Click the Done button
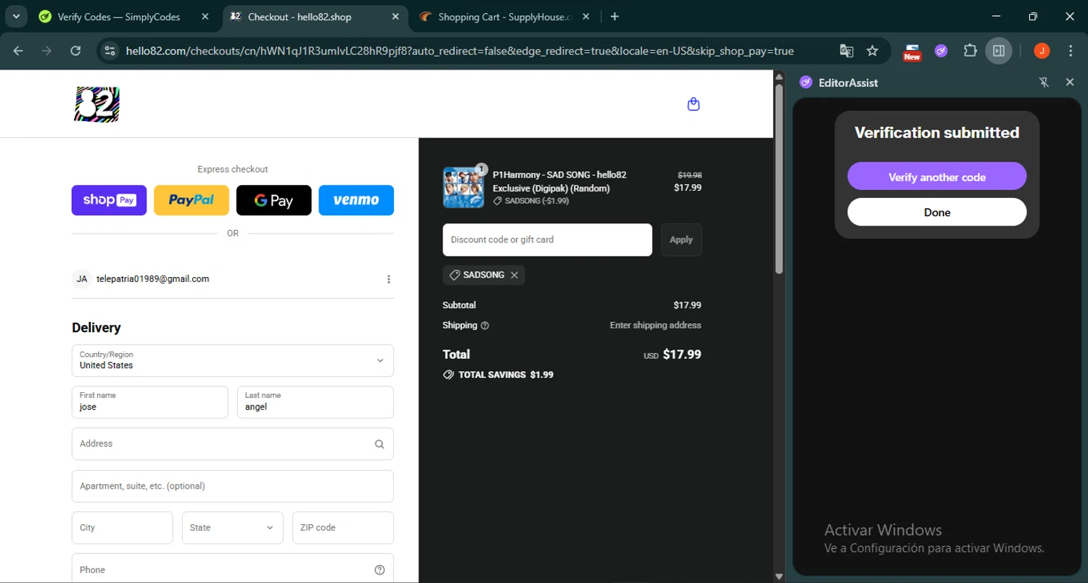The image size is (1088, 583). tap(937, 212)
